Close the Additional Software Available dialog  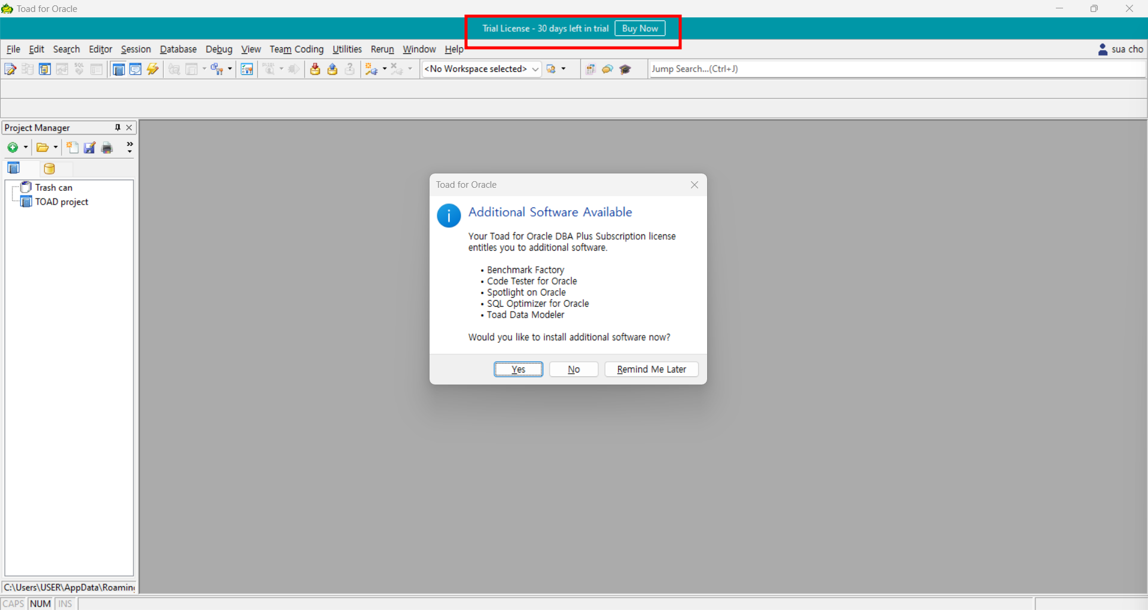pos(695,185)
